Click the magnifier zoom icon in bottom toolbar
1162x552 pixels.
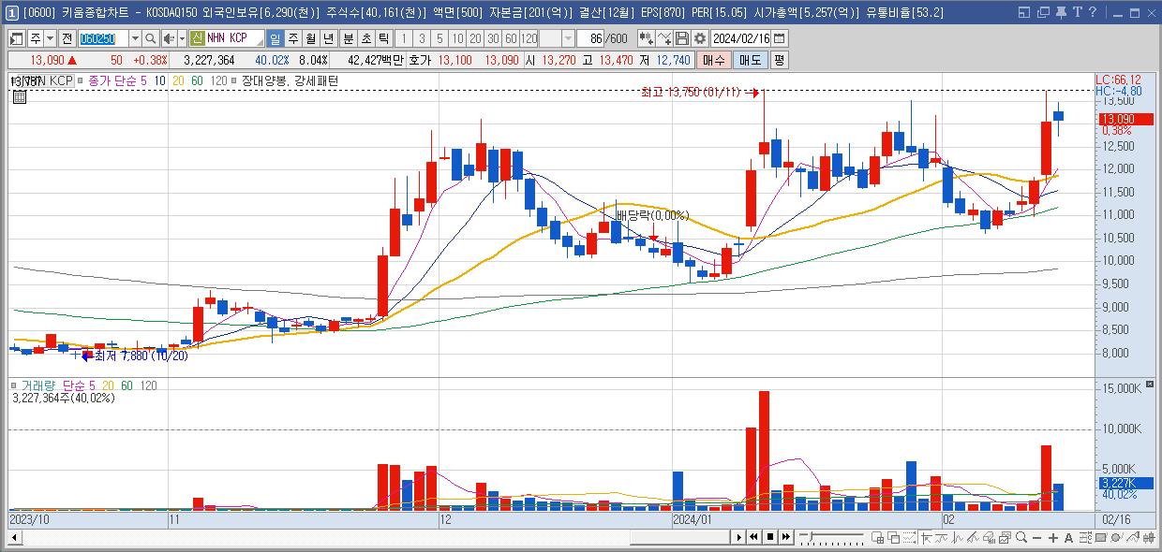coord(1020,537)
